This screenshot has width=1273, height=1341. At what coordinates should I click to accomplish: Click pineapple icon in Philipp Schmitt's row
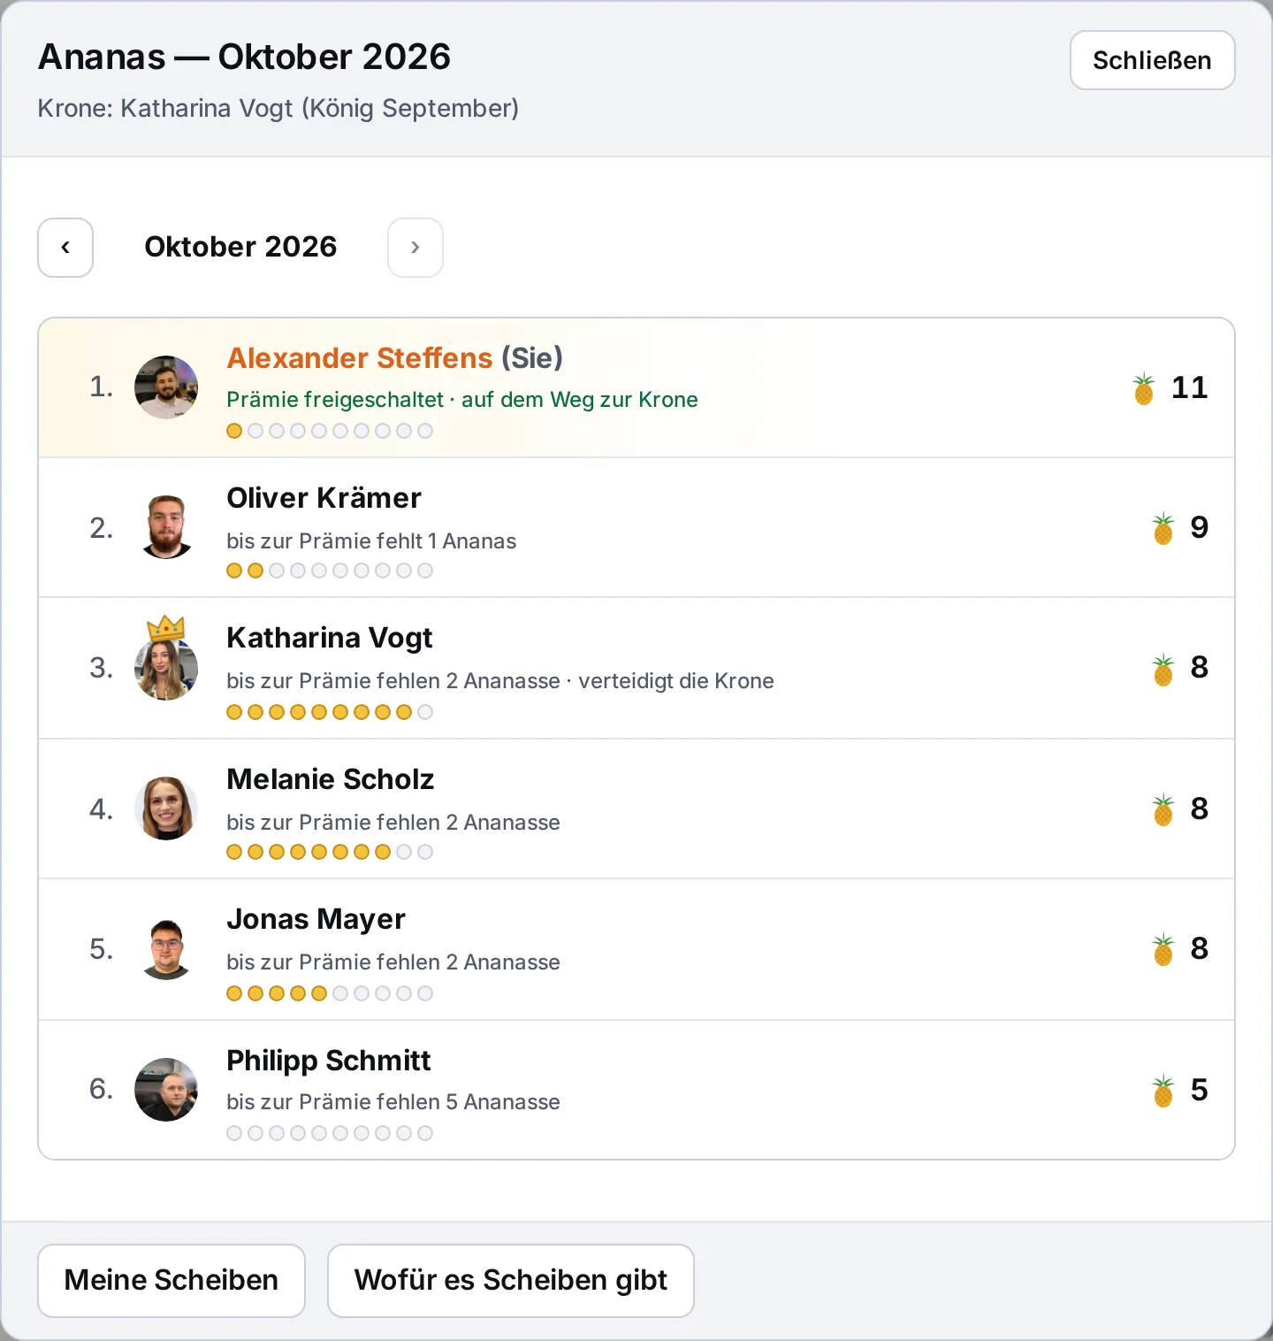(1163, 1091)
